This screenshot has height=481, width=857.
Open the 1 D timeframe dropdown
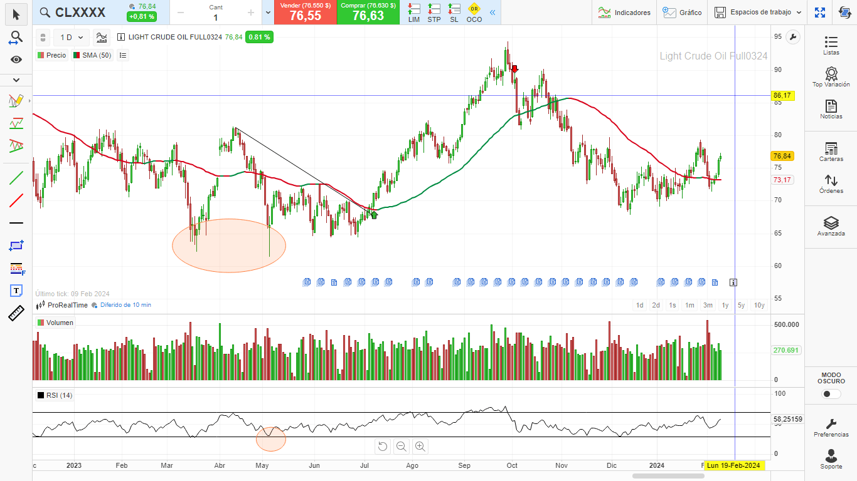click(70, 38)
